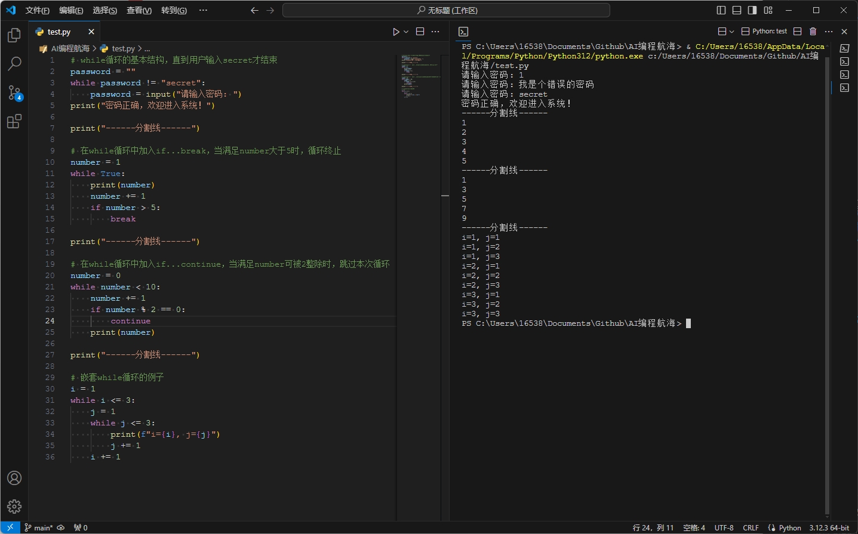
Task: Go forward with the right arrow
Action: (x=270, y=10)
